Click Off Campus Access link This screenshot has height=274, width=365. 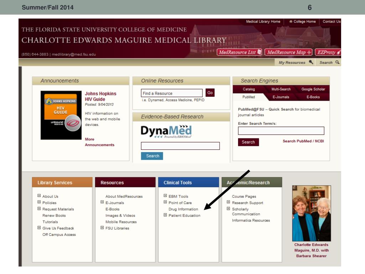pos(59,235)
